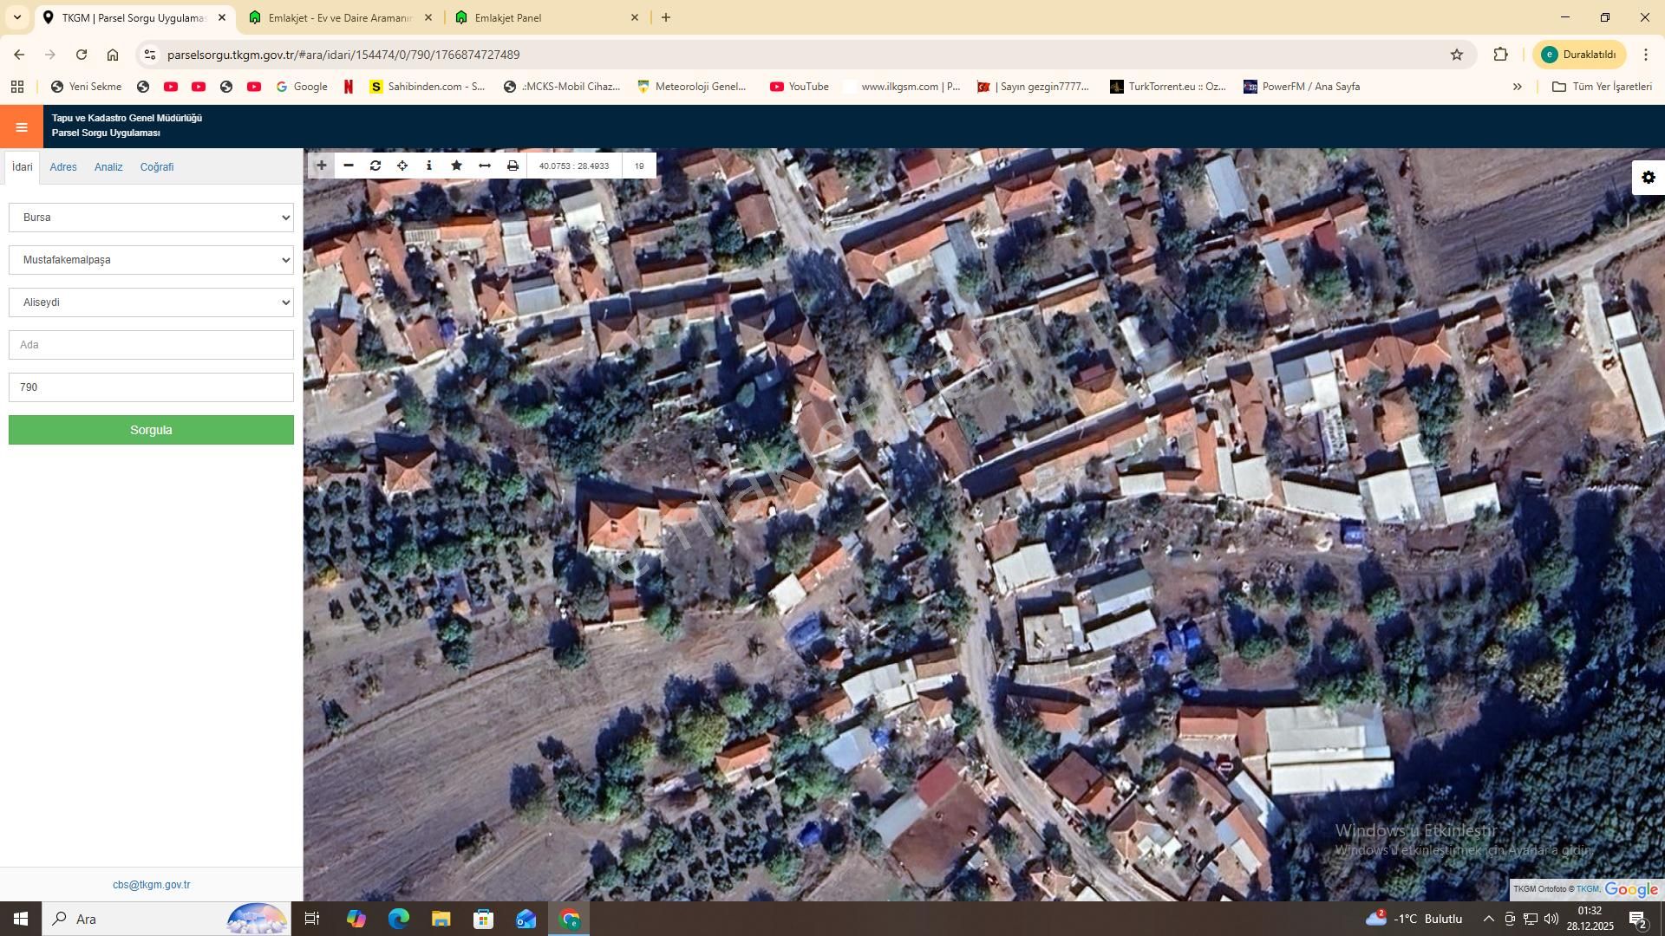The height and width of the screenshot is (936, 1665).
Task: Bookmark the page with the star icon
Action: 1456,54
